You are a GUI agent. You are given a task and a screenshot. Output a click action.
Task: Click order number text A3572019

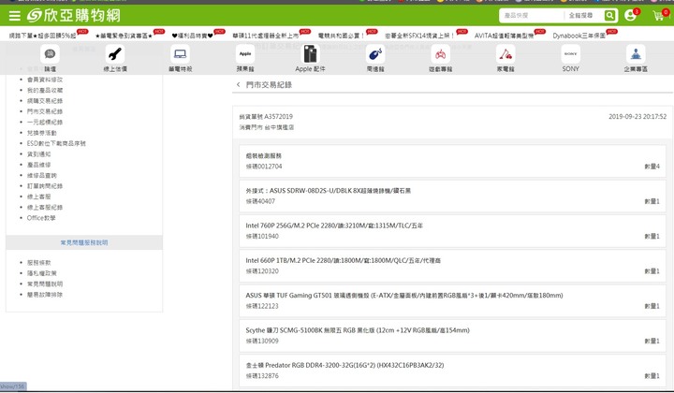click(278, 116)
